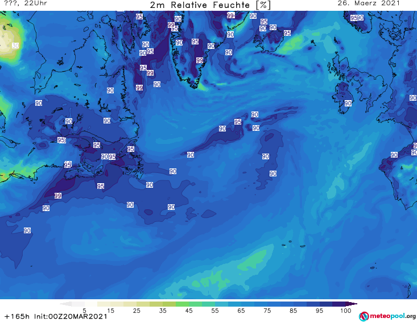The width and height of the screenshot is (417, 322).
Task: Click the '???, 22Uhr' time label
Action: pos(26,3)
